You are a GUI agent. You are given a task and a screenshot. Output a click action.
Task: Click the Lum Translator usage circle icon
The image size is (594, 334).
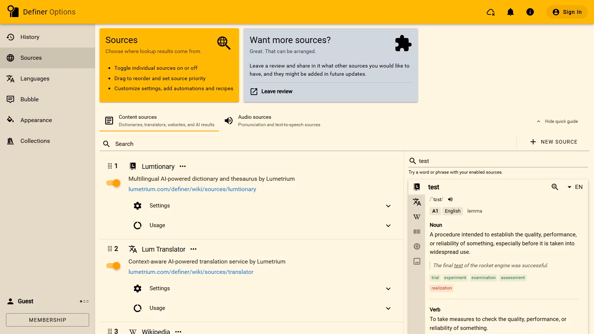coord(138,308)
